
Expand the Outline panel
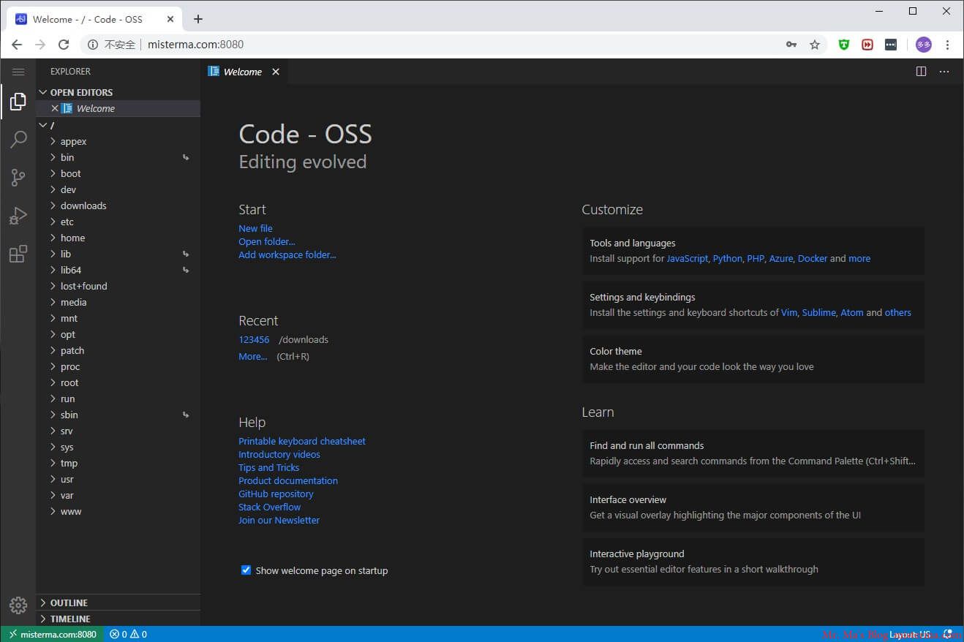click(x=118, y=603)
